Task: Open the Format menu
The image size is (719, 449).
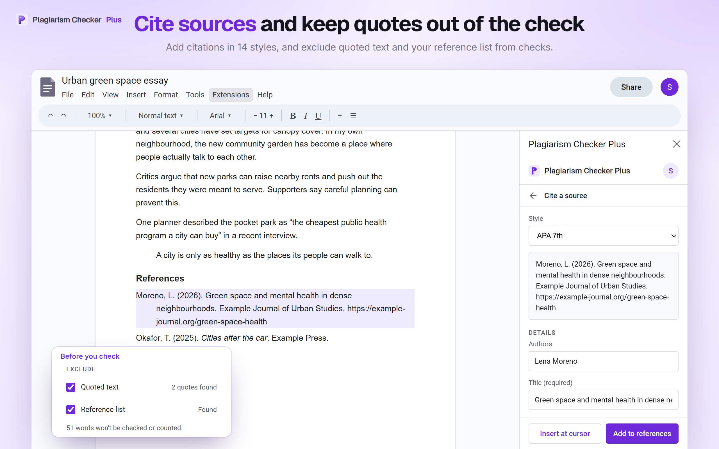Action: (166, 95)
